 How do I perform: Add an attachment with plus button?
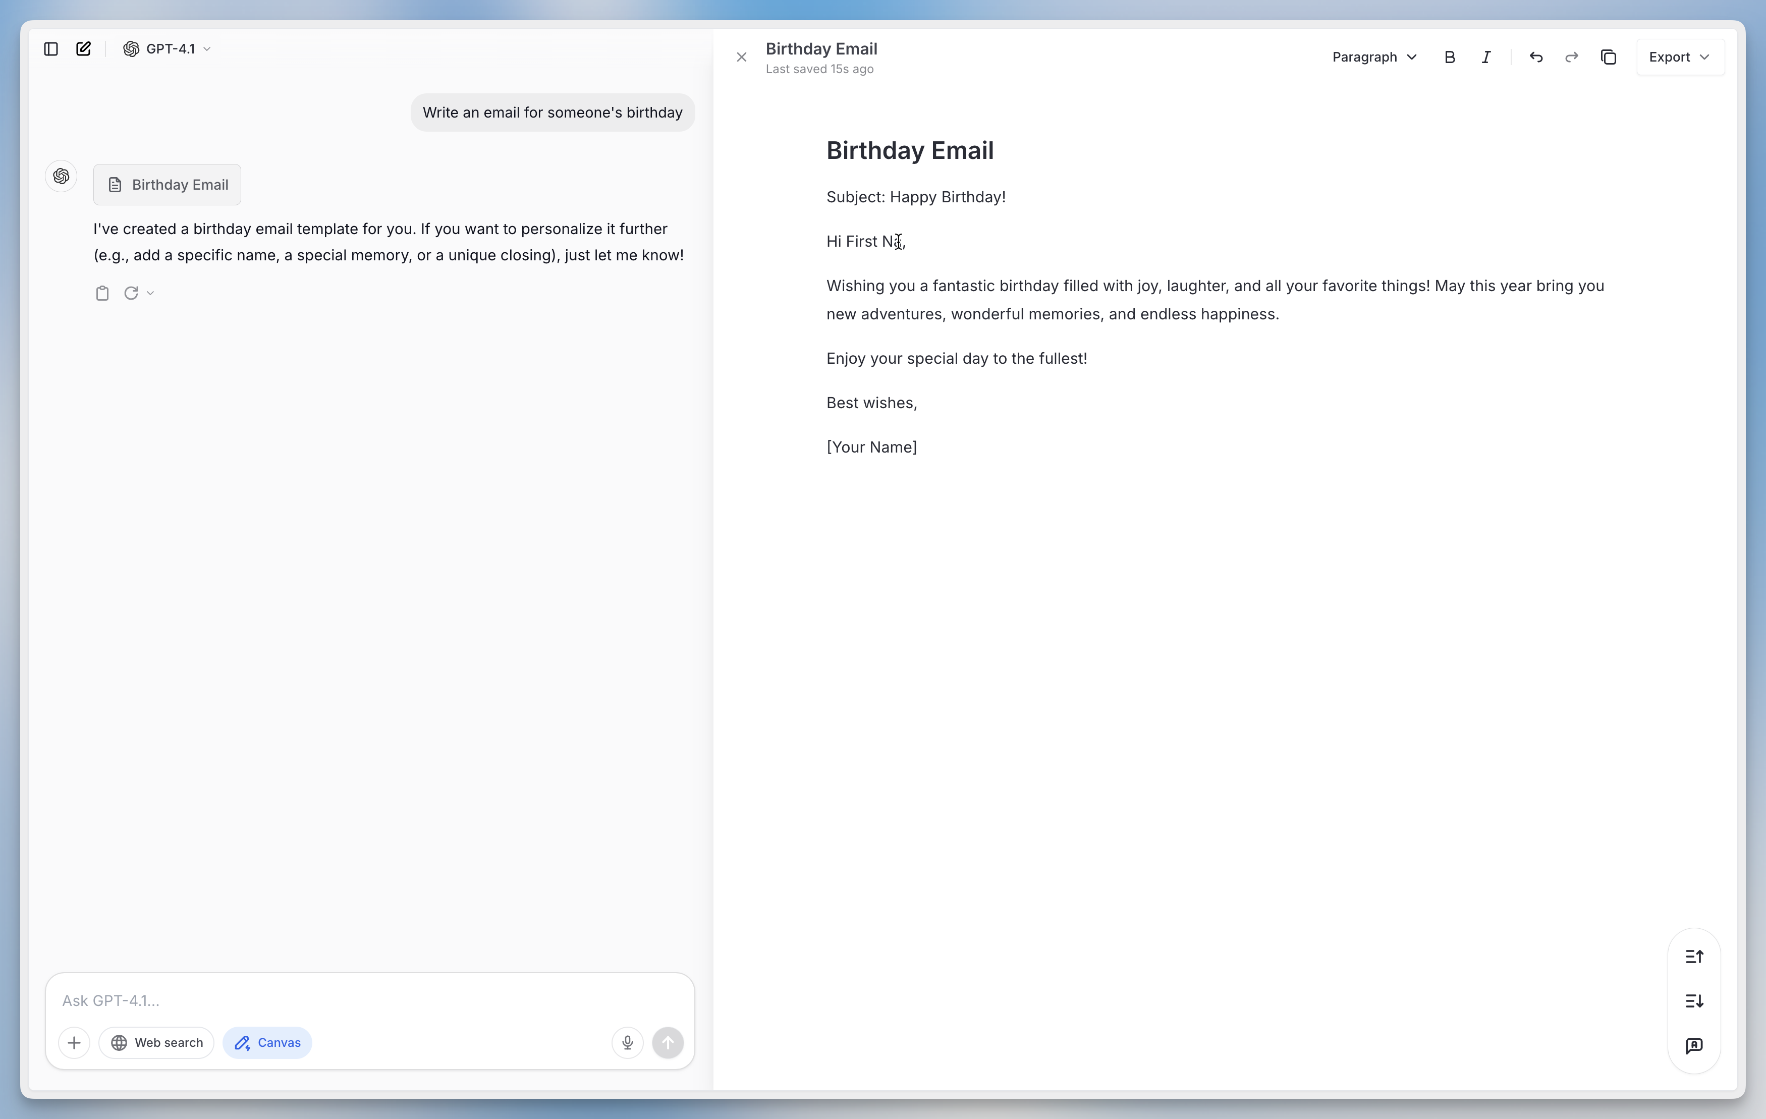tap(74, 1043)
